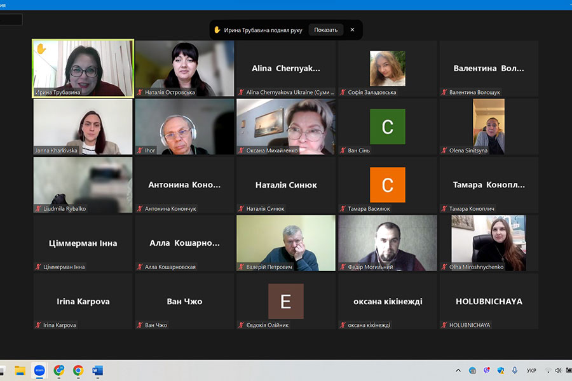572x381 pixels.
Task: Select Janna Kharkivska's video tile
Action: tap(83, 126)
